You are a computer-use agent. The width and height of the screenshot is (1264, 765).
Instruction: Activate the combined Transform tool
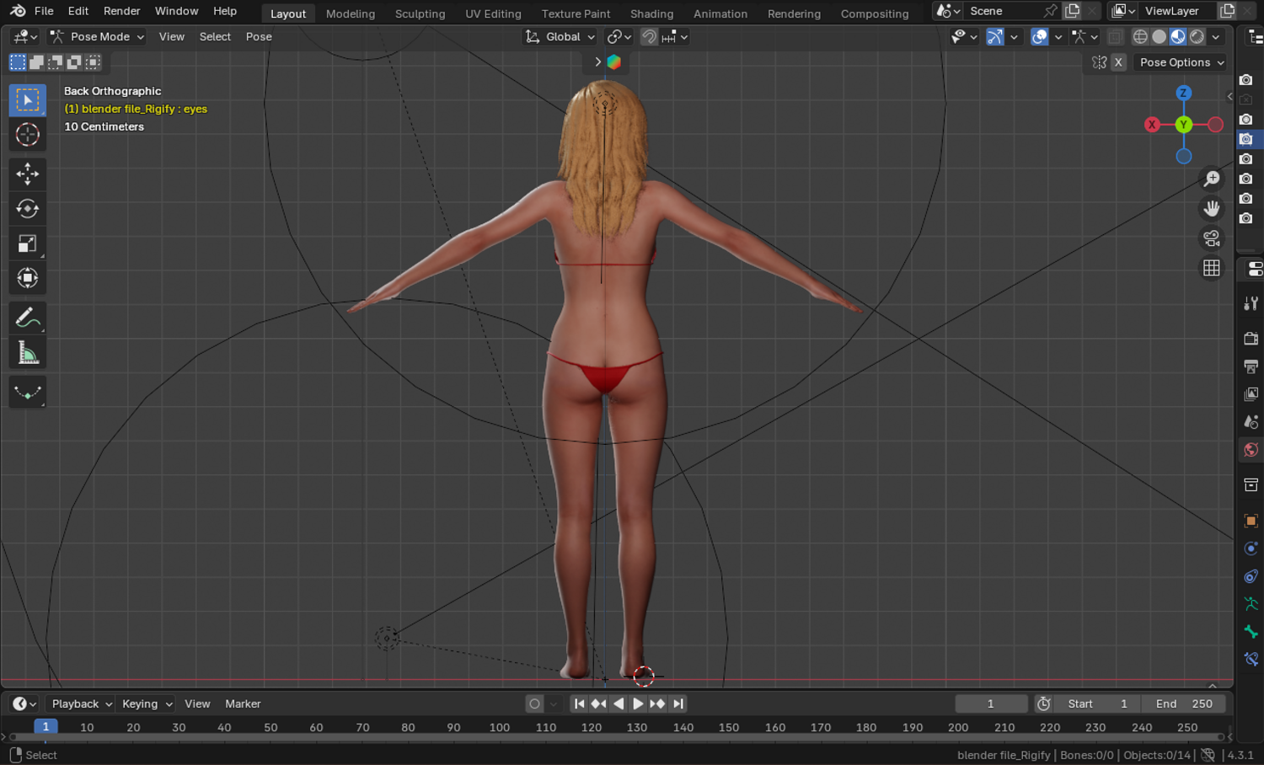coord(28,278)
